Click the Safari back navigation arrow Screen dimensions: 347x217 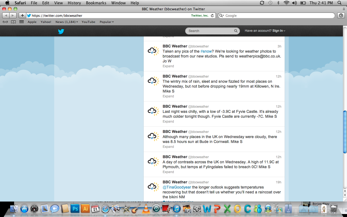pyautogui.click(x=6, y=15)
